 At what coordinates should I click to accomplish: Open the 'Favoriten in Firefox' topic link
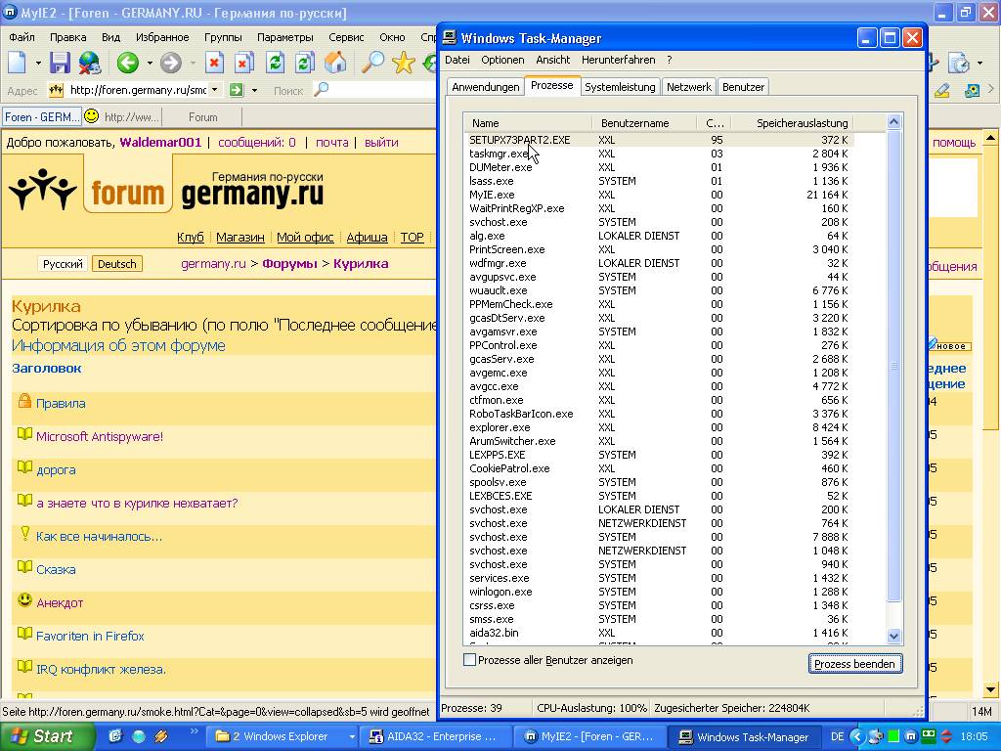click(x=90, y=636)
